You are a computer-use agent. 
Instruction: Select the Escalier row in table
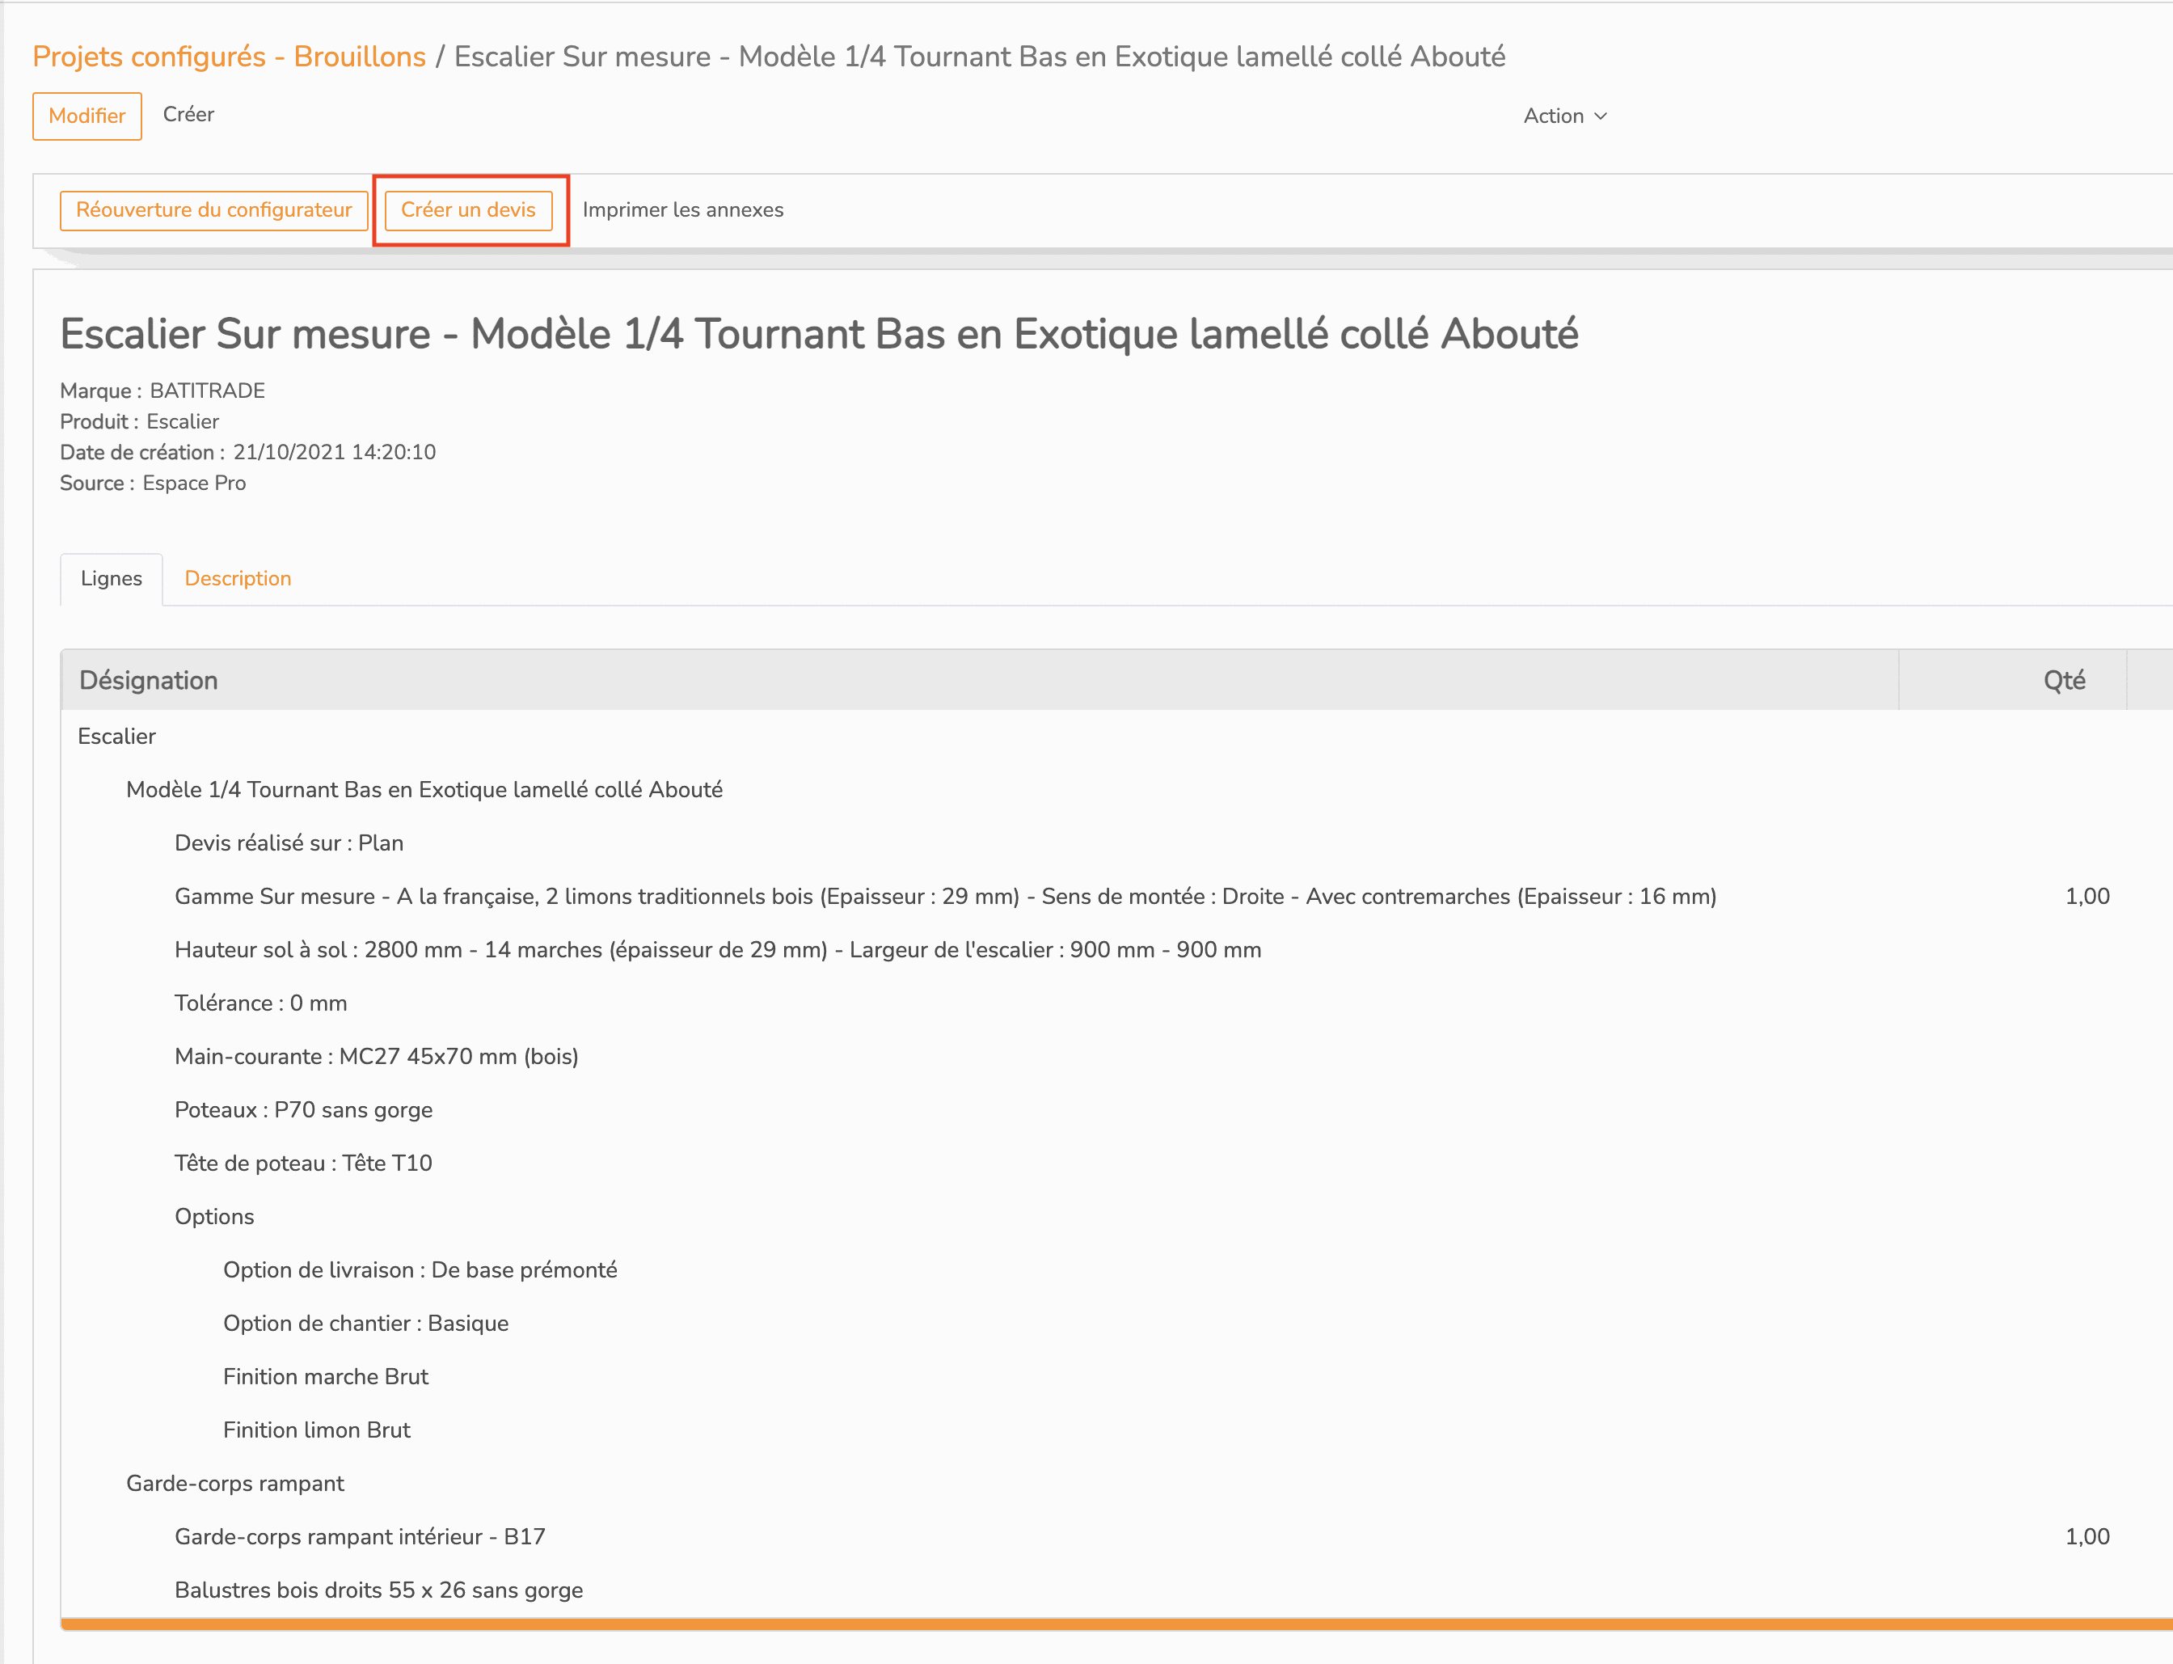point(1116,736)
